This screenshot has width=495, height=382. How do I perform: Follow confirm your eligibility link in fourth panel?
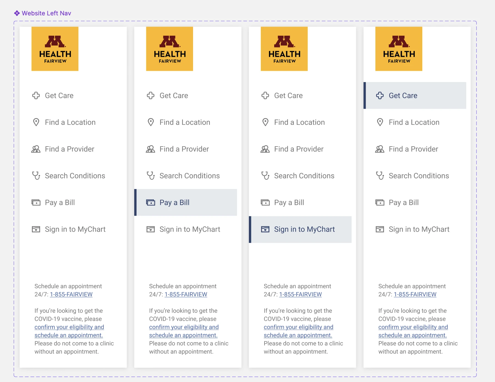[x=413, y=331]
